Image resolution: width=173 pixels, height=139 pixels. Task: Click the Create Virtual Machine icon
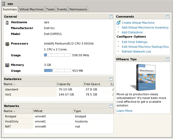pyautogui.click(x=119, y=22)
